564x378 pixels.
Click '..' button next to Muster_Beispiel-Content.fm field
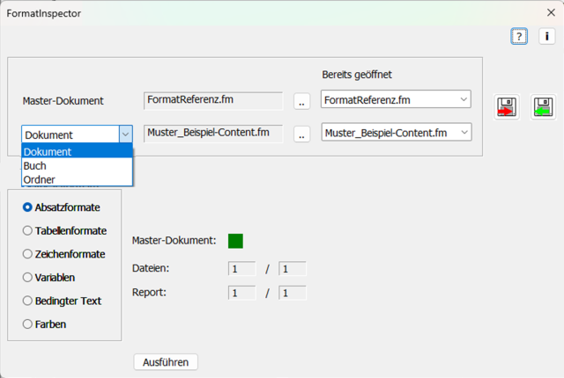pyautogui.click(x=301, y=135)
